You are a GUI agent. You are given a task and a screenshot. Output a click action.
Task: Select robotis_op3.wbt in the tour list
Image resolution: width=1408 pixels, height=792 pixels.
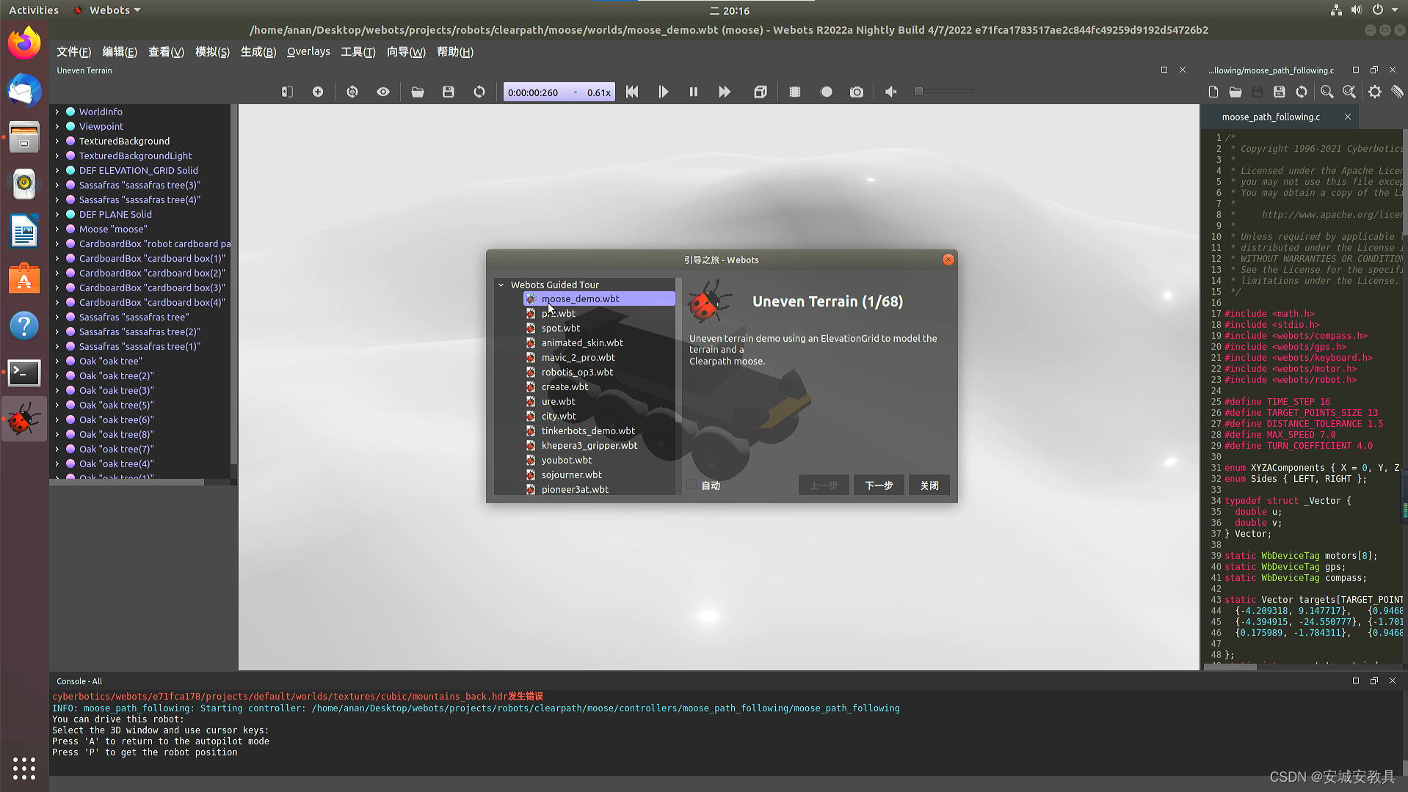pos(577,373)
